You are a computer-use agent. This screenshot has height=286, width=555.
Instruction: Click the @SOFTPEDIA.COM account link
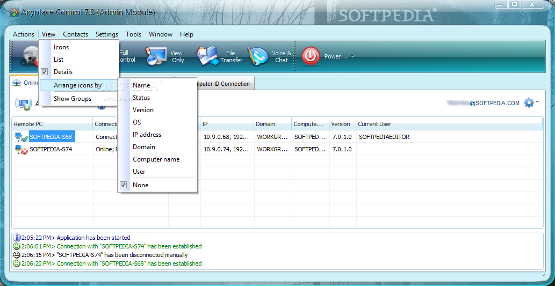click(495, 103)
